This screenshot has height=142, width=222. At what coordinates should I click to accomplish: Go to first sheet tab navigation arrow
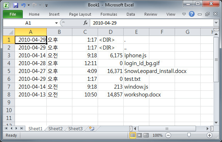[x=6, y=128]
